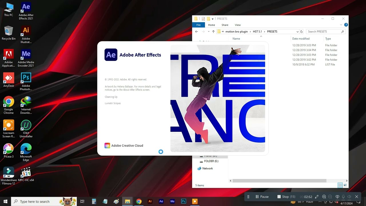Switch to File Explorer in taskbar
The image size is (366, 206).
(x=128, y=201)
